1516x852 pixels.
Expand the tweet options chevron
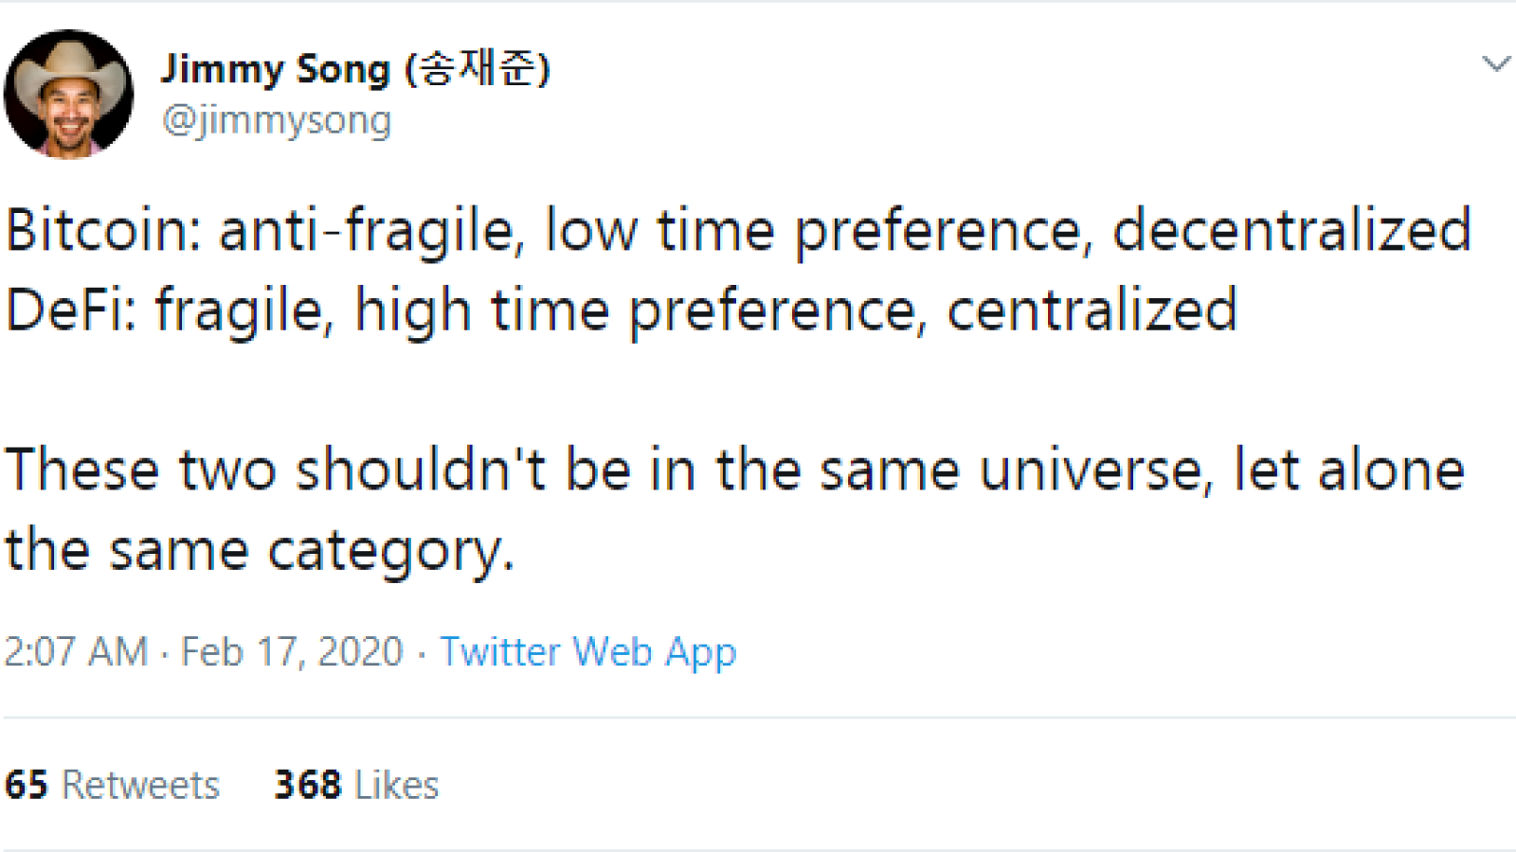coord(1496,63)
